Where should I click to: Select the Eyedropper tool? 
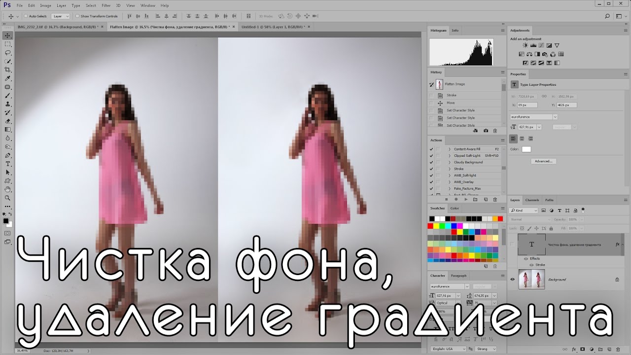tap(8, 78)
